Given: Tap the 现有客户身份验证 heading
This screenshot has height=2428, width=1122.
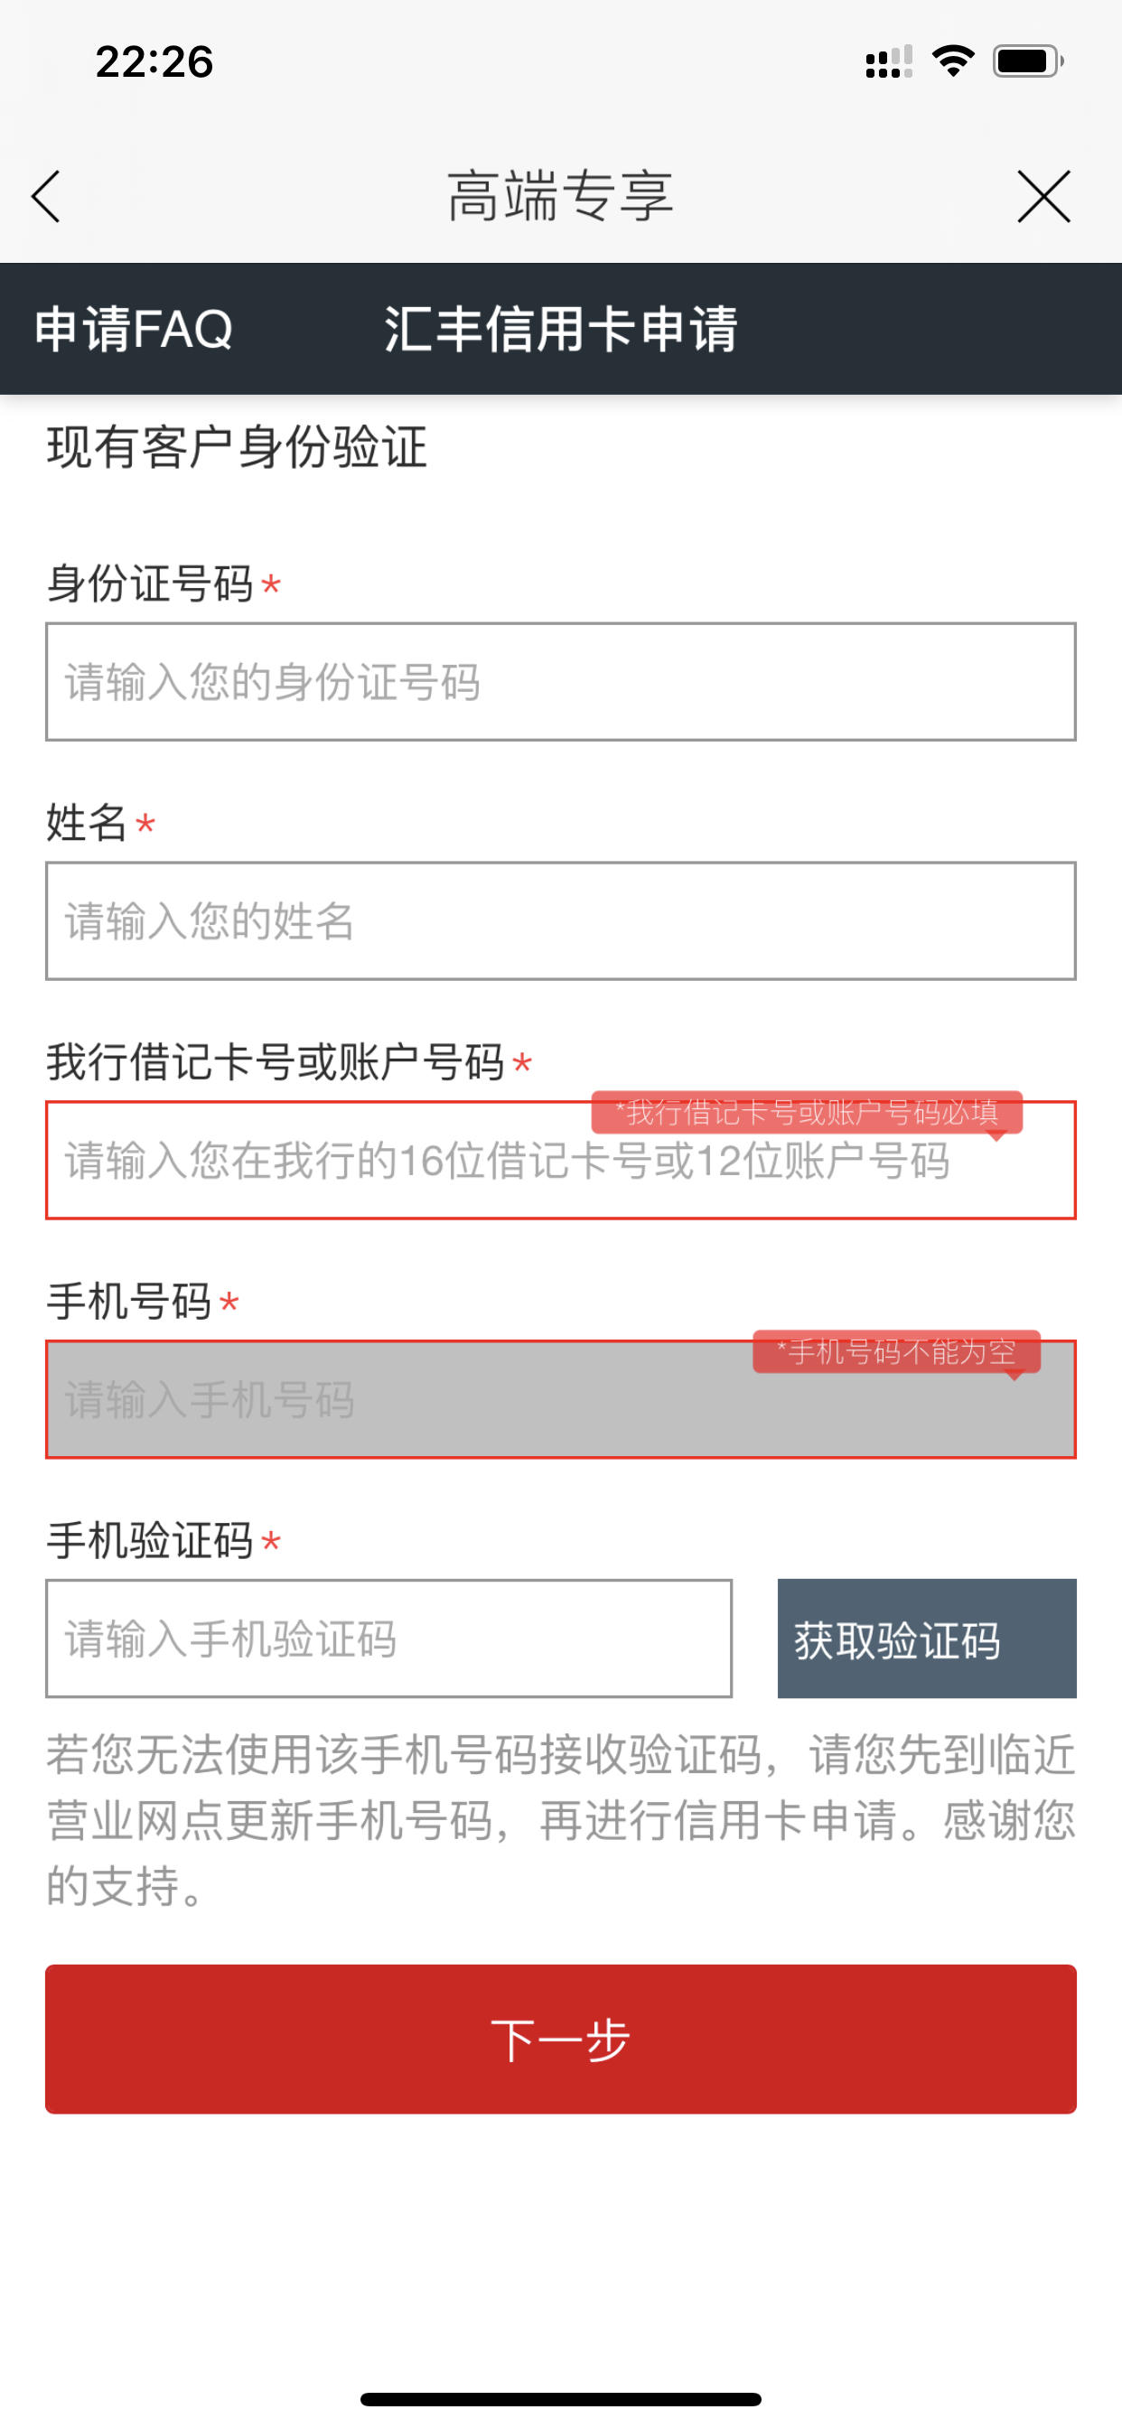Looking at the screenshot, I should [237, 447].
